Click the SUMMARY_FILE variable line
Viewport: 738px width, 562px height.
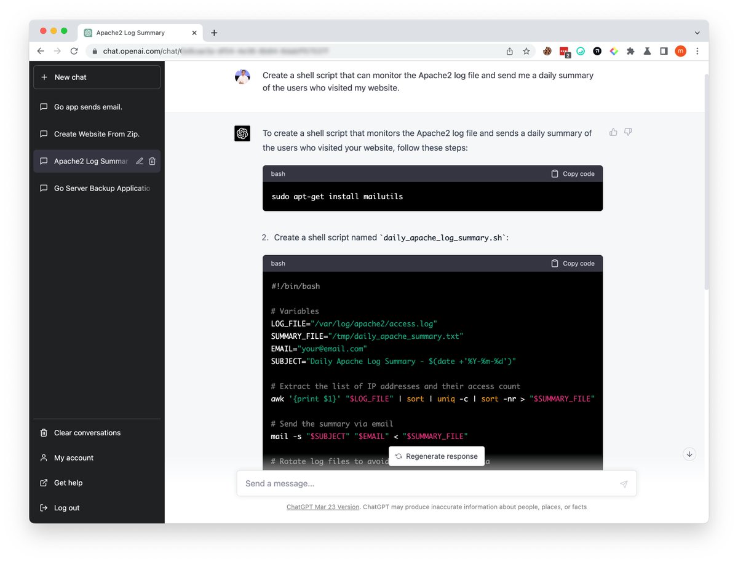pyautogui.click(x=367, y=336)
